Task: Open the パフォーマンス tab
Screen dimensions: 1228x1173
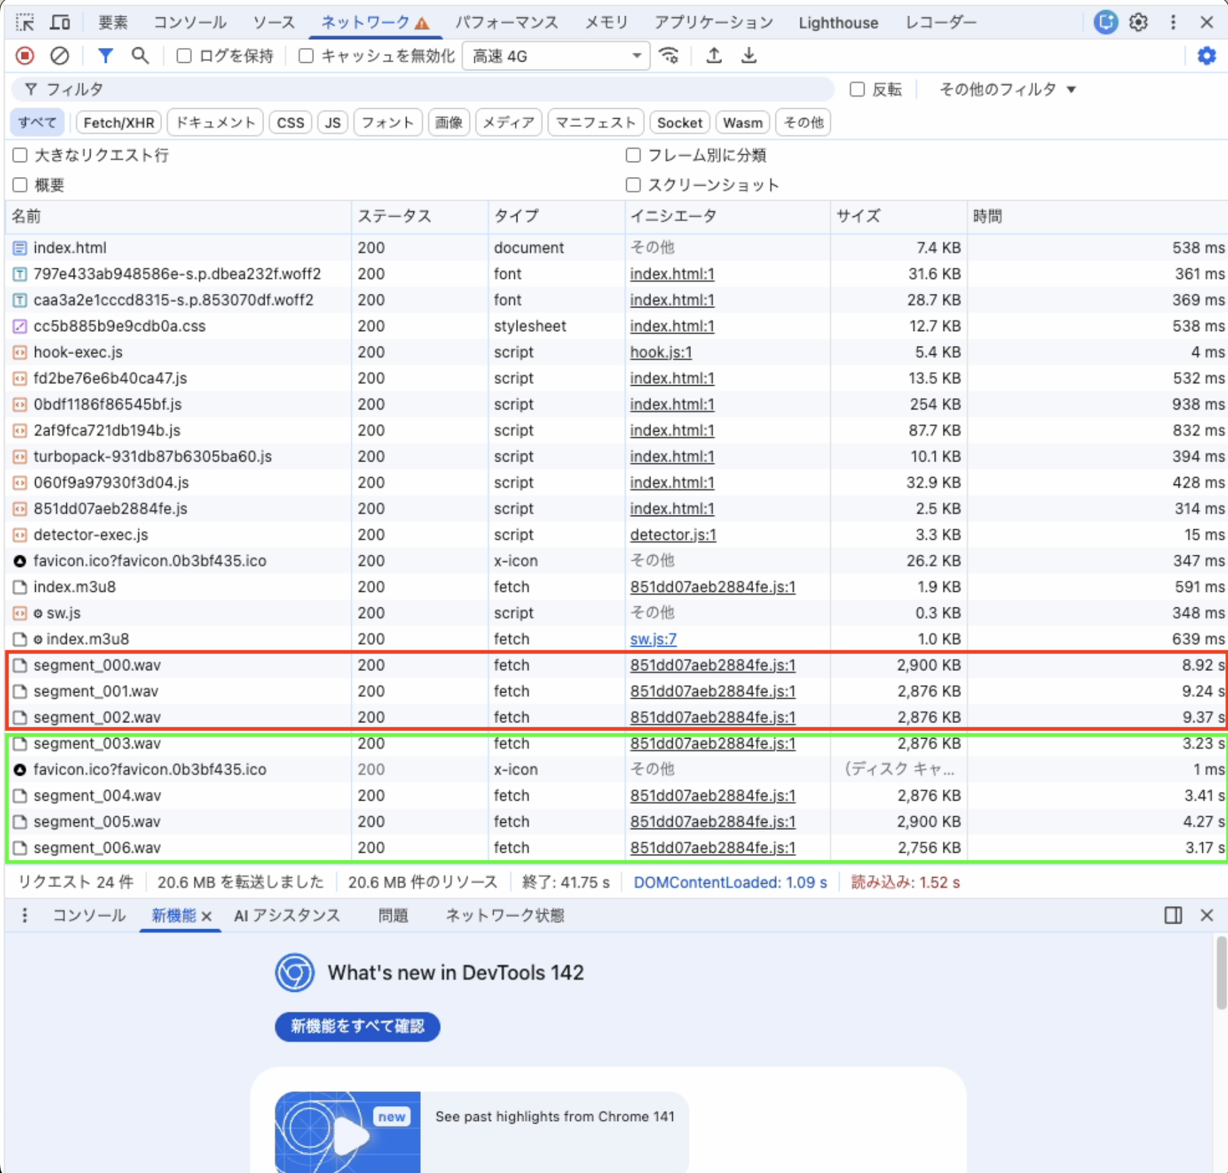Action: pyautogui.click(x=507, y=22)
